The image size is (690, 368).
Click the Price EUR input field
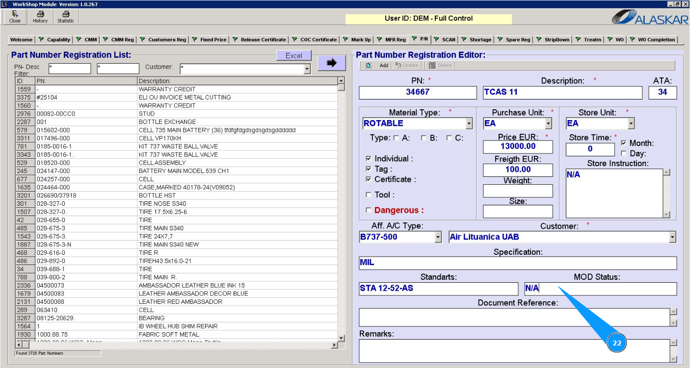[518, 147]
